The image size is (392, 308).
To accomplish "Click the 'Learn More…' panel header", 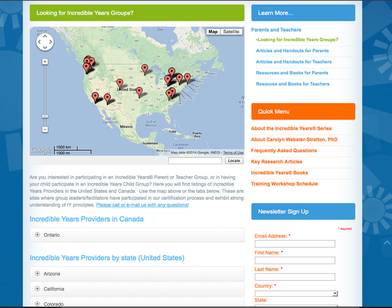I will pos(303,13).
